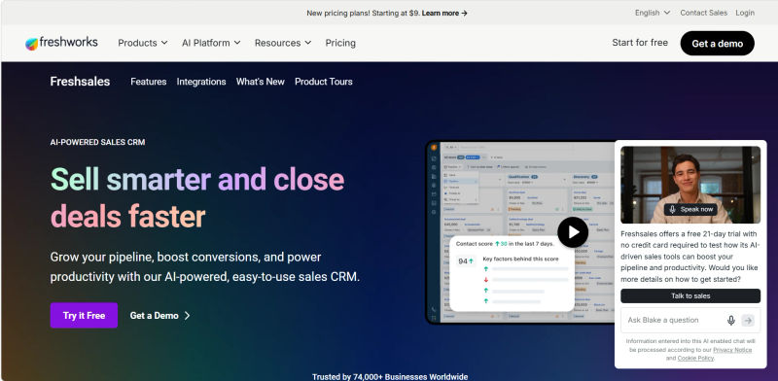Send the chat question with arrow button
This screenshot has width=778, height=381.
748,321
